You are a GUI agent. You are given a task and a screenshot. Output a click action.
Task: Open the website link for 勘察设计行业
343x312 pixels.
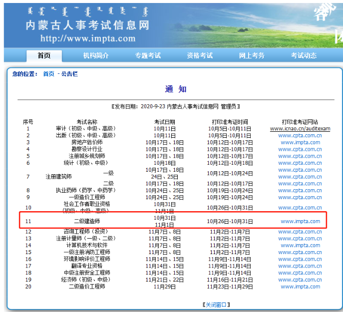click(300, 149)
